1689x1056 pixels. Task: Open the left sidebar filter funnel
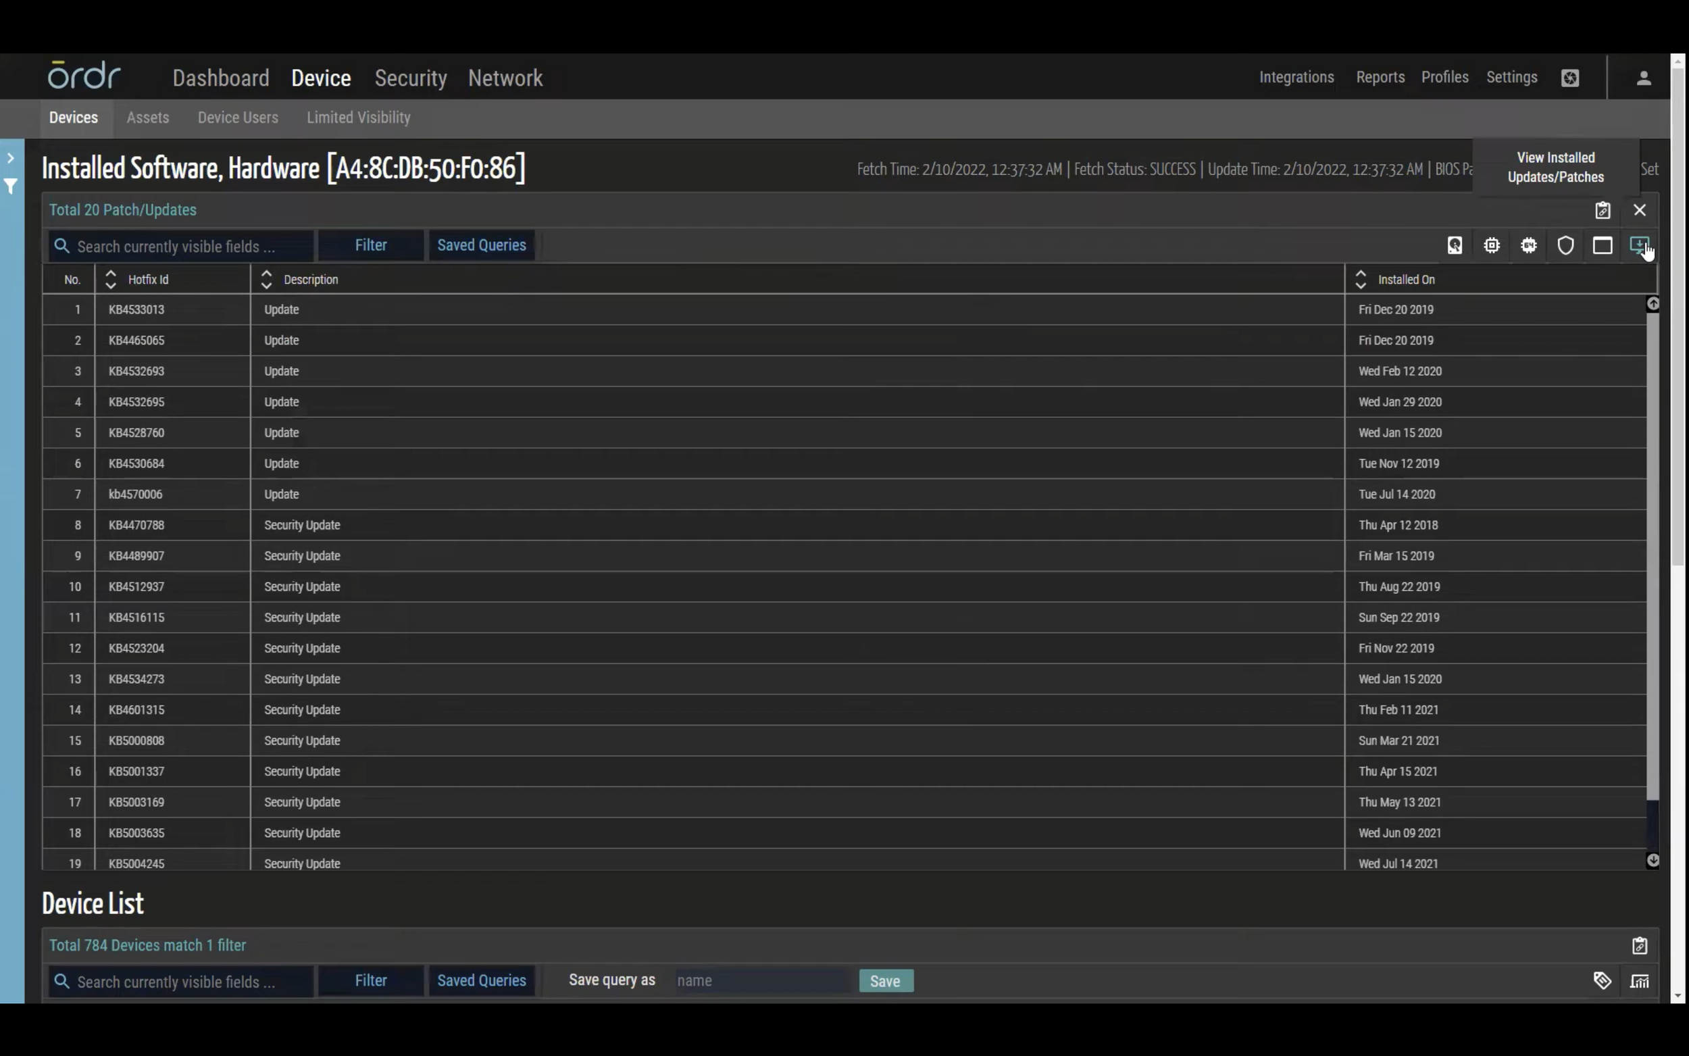pyautogui.click(x=11, y=186)
